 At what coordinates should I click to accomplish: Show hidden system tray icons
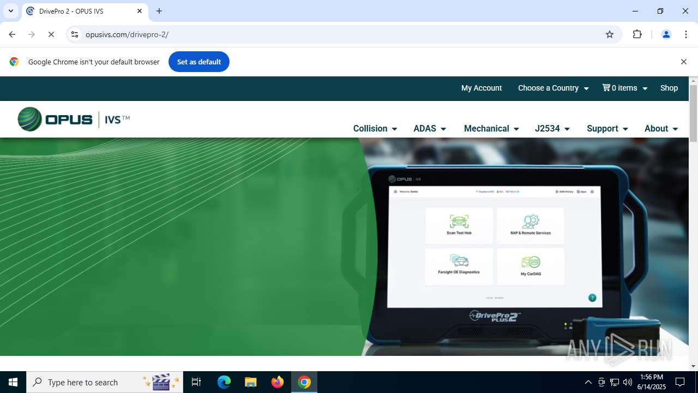[588, 382]
